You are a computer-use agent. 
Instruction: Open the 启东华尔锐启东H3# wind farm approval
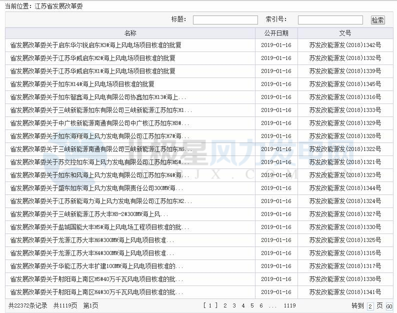tap(95, 45)
